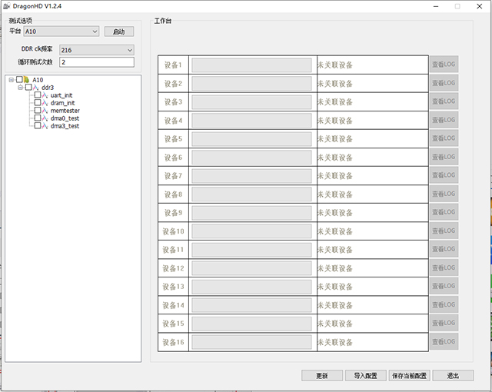The height and width of the screenshot is (392, 492).
Task: Click 查看LOG button for 设备16
Action: (x=444, y=341)
